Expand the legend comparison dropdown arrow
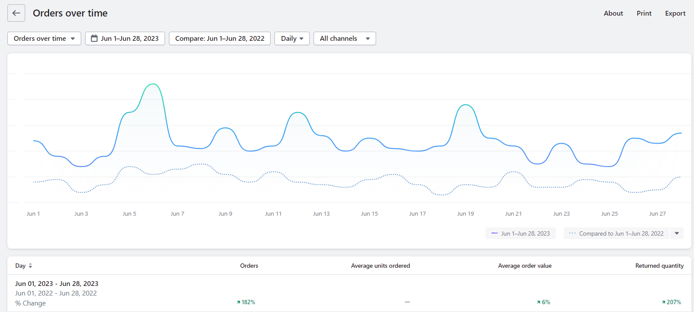 677,233
